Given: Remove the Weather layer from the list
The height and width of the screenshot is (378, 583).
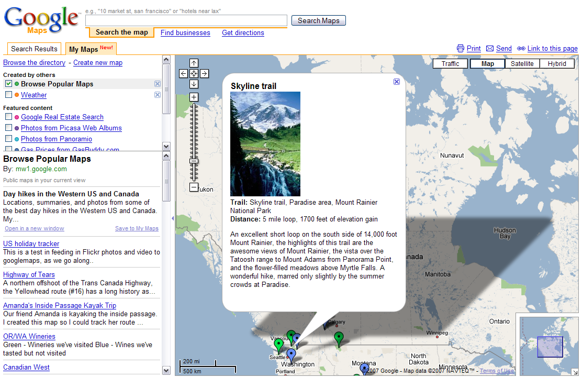Looking at the screenshot, I should coord(158,95).
